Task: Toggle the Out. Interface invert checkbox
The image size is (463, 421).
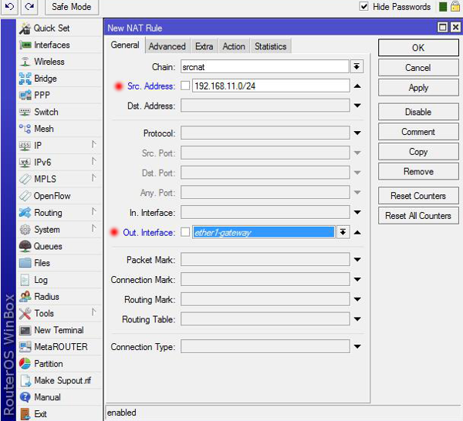Action: pos(185,232)
